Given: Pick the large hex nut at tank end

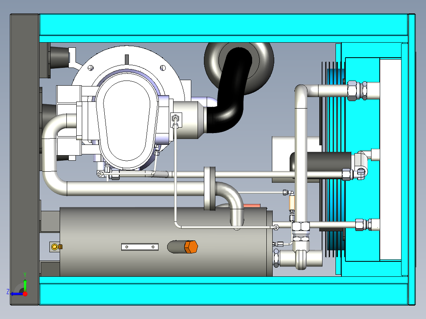Looking at the screenshot, I should click(276, 258).
